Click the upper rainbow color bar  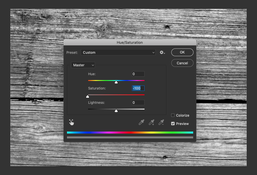coord(130,132)
